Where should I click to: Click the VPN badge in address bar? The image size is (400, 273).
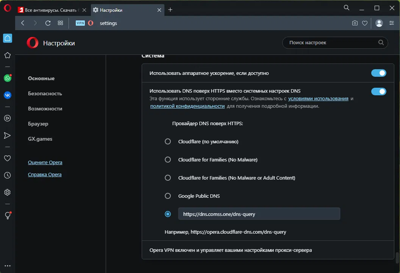80,23
